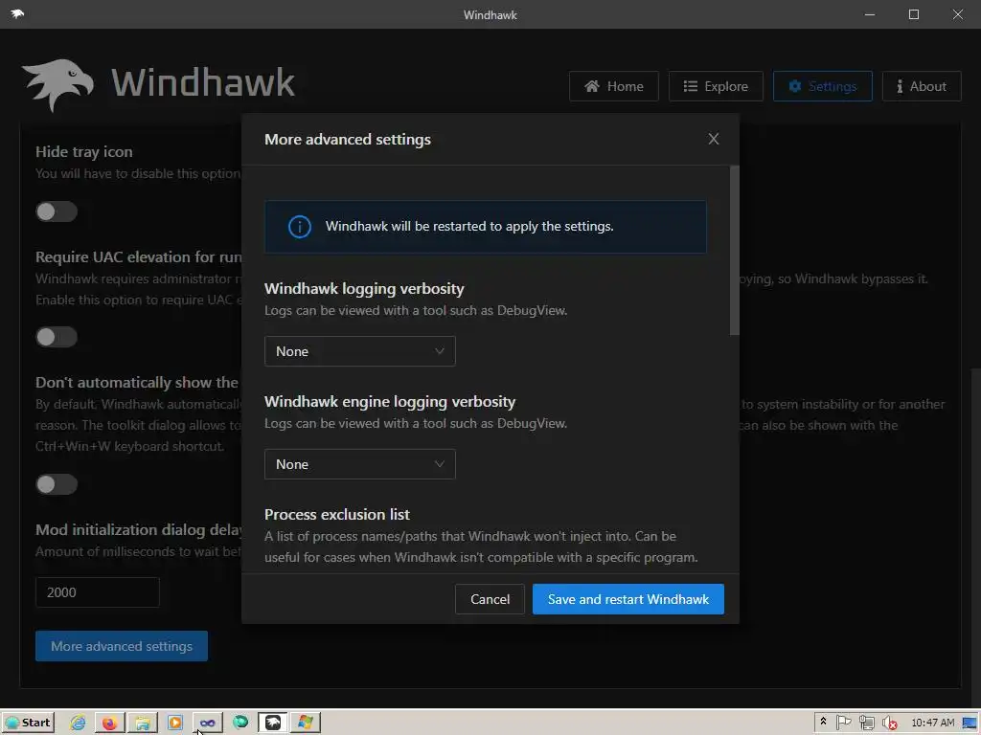Open the About tab
This screenshot has width=981, height=735.
click(x=922, y=86)
